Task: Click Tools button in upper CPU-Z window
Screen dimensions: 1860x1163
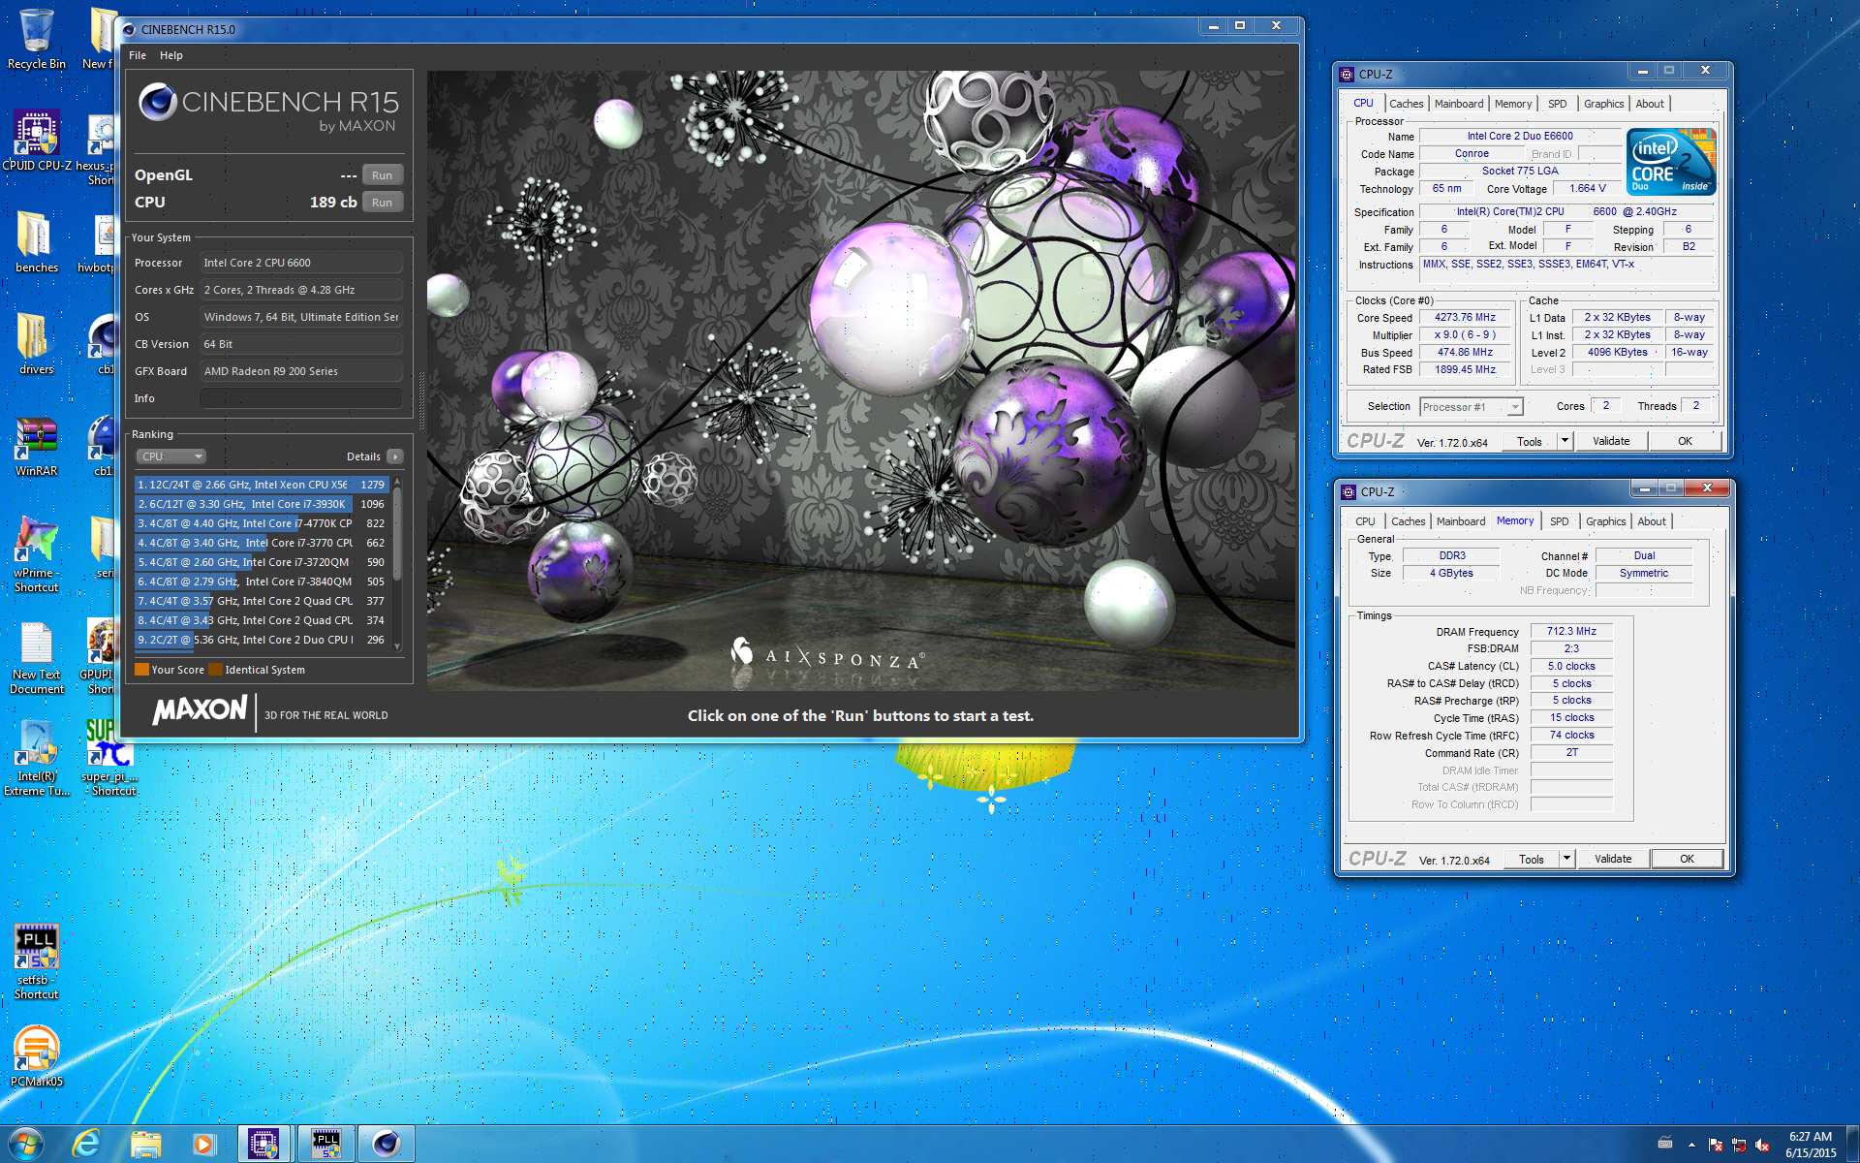Action: coord(1530,441)
